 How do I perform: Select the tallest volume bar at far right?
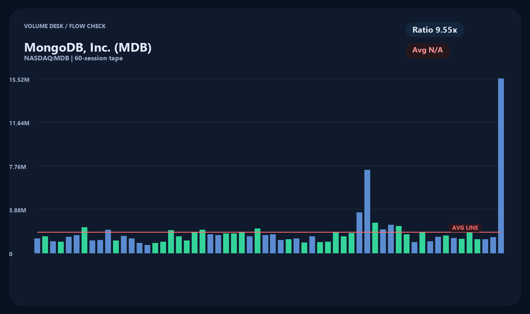501,166
